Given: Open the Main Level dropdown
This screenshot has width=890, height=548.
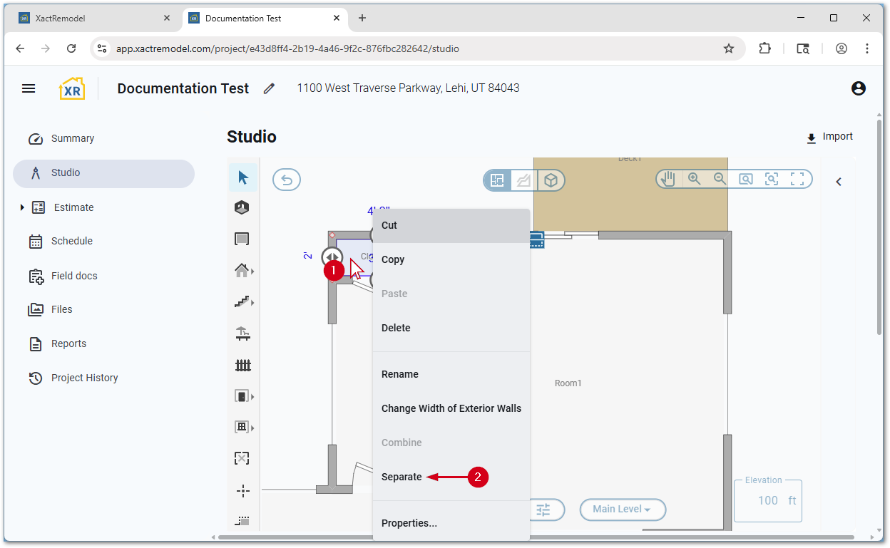Looking at the screenshot, I should [x=622, y=510].
